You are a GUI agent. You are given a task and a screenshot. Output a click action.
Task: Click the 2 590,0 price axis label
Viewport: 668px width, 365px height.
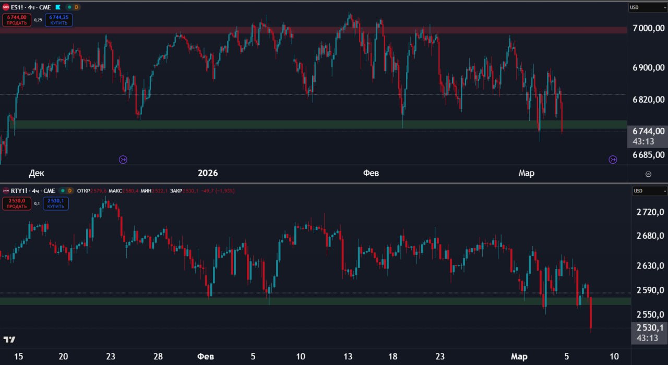pos(650,290)
